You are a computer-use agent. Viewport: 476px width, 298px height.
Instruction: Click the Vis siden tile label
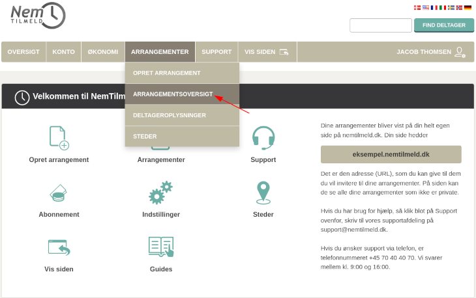click(x=59, y=269)
